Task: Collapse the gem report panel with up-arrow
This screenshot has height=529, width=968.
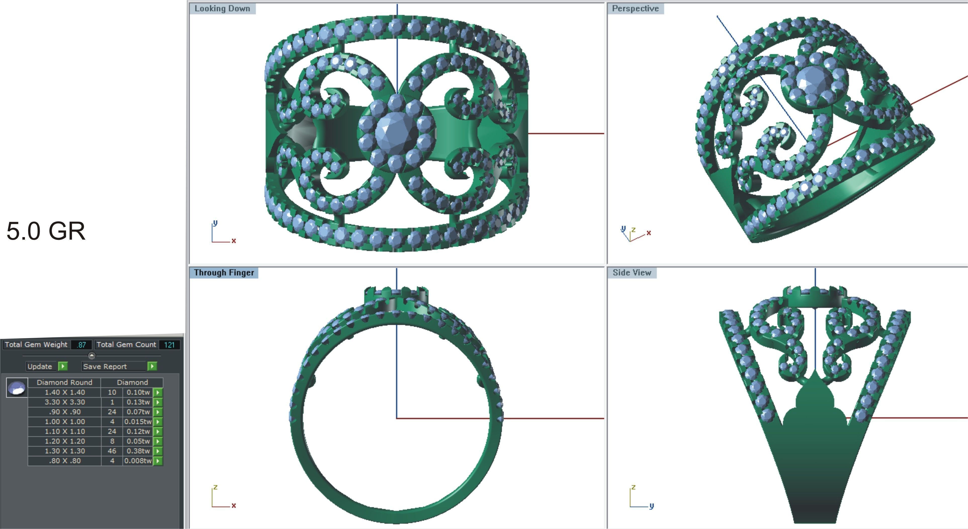Action: (x=91, y=355)
